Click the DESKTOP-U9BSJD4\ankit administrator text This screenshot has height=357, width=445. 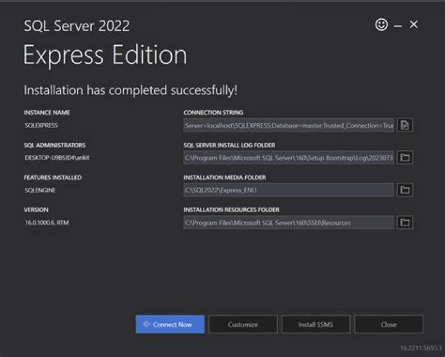[57, 158]
